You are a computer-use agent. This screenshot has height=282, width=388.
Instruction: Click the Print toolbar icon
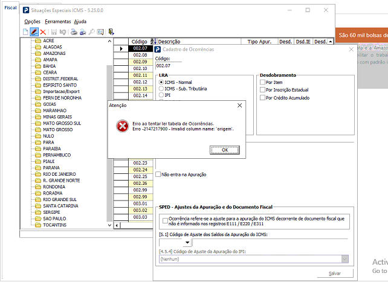click(73, 31)
